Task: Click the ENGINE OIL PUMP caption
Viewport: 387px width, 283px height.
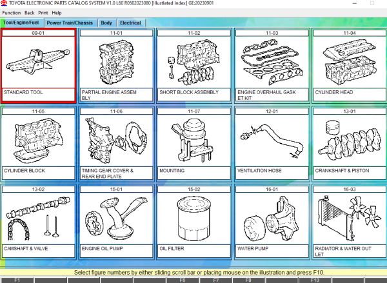Action: [x=116, y=251]
